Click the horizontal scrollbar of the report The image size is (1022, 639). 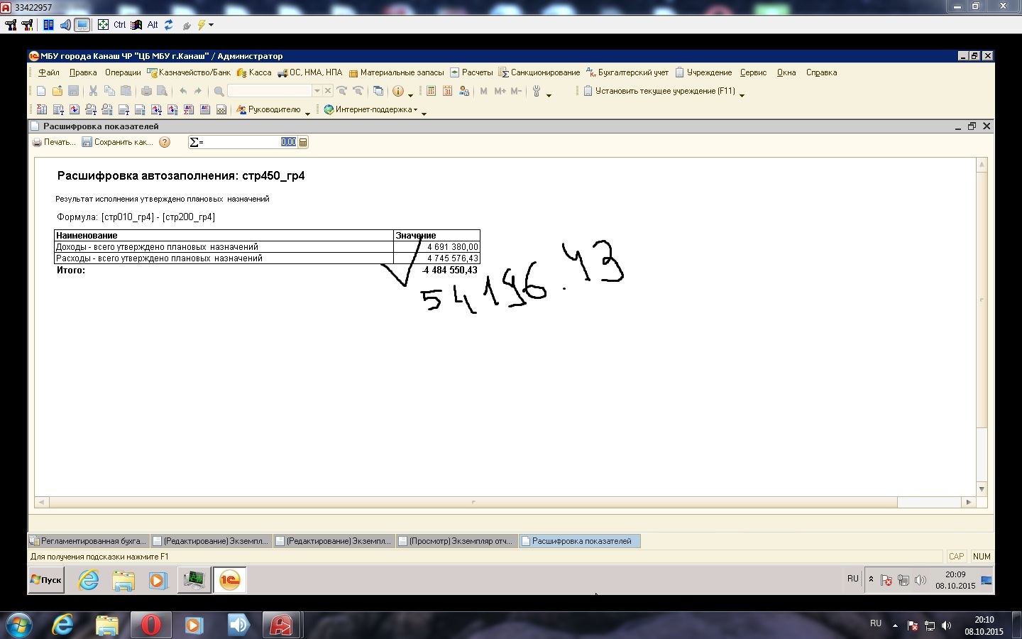[x=473, y=502]
